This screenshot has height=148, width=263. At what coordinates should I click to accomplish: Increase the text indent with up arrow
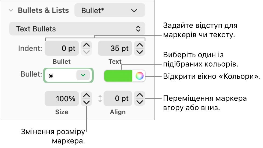(x=140, y=45)
